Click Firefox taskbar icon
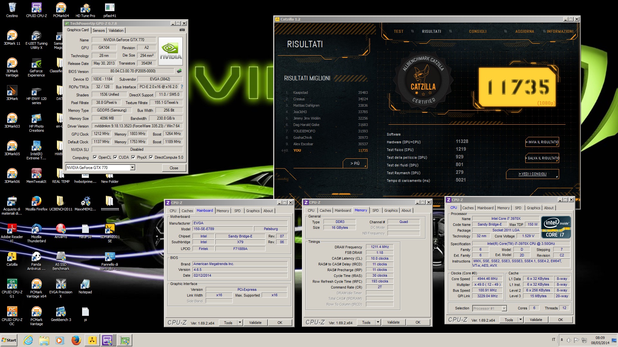The image size is (618, 347). click(76, 340)
